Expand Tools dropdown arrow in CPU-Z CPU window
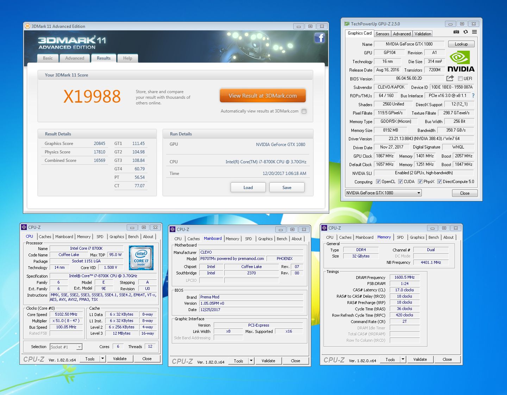This screenshot has height=395, width=507. click(102, 359)
